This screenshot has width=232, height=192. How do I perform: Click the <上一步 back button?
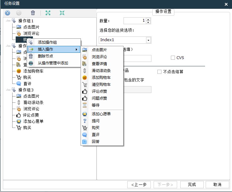tap(139, 184)
